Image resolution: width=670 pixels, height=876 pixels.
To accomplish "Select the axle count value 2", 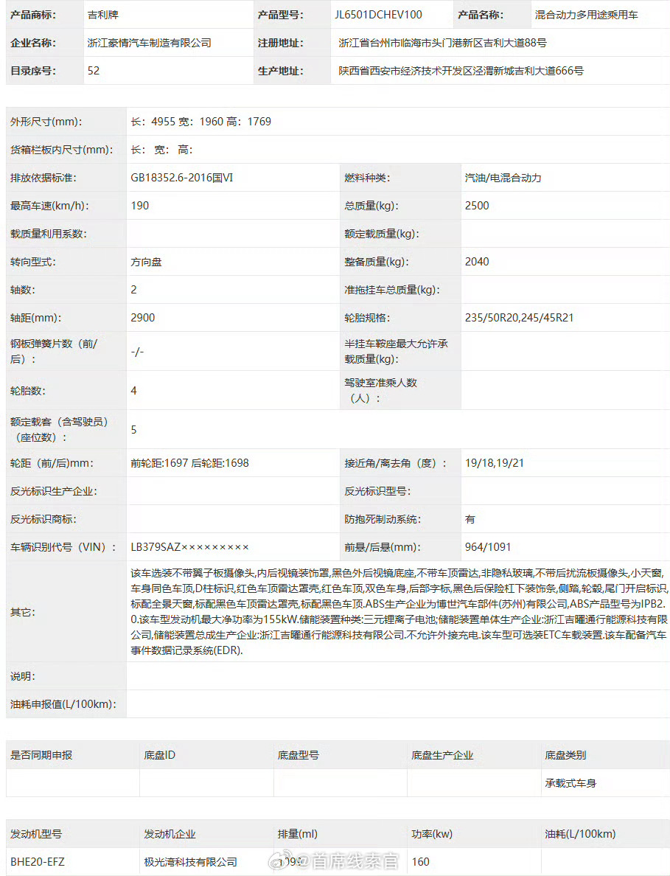I will 133,289.
